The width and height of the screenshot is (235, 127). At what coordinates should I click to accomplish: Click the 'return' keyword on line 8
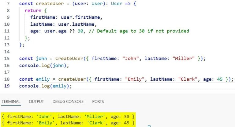tap(33, 10)
